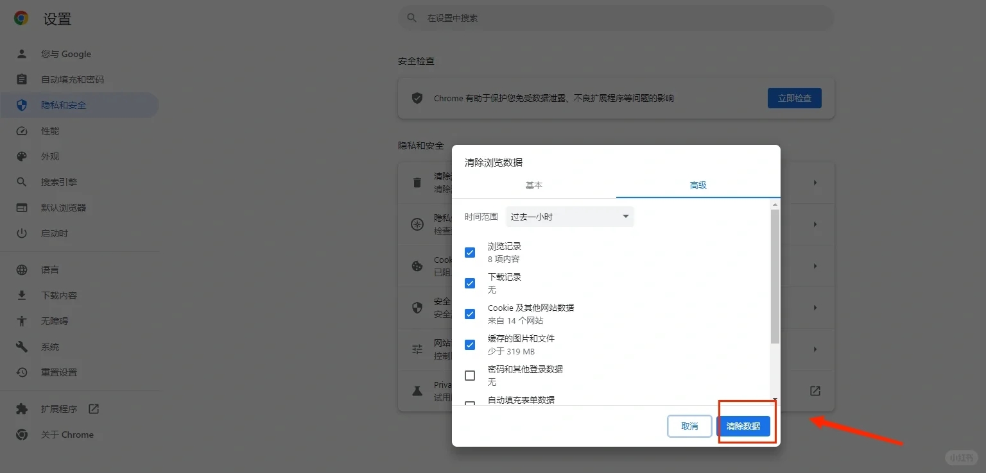Click the power icon for 启动时

[22, 233]
